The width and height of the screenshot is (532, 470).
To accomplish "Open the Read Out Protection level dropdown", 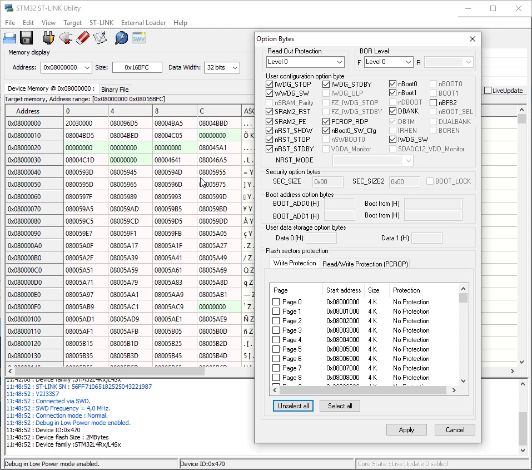I will pyautogui.click(x=339, y=62).
